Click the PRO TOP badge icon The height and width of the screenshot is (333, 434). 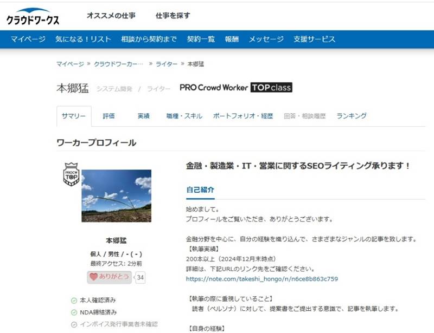tap(71, 174)
